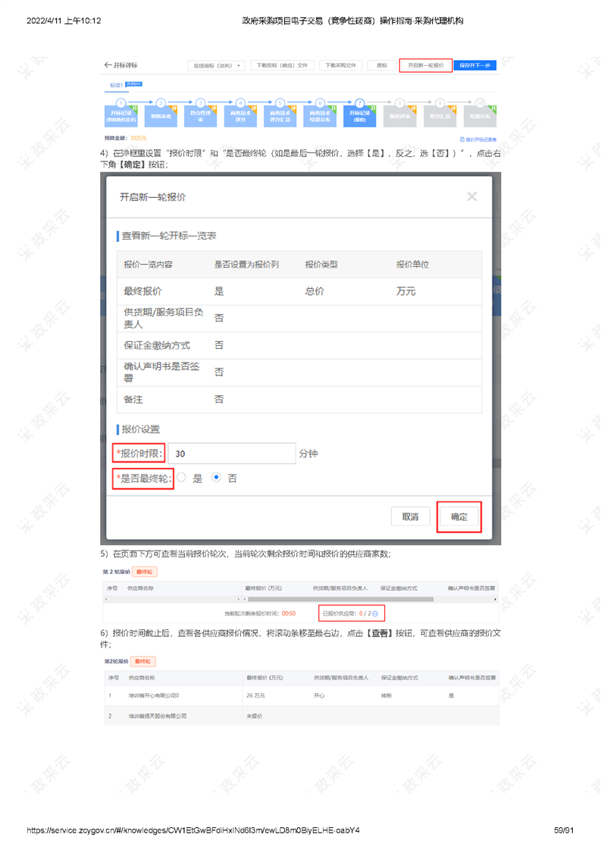Select 否 radio for 是否最终轮

[217, 478]
